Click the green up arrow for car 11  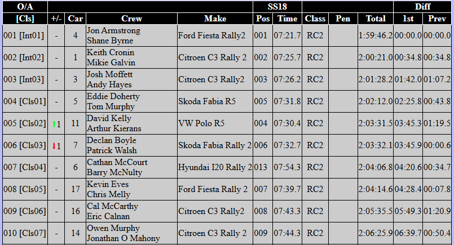pyautogui.click(x=54, y=124)
